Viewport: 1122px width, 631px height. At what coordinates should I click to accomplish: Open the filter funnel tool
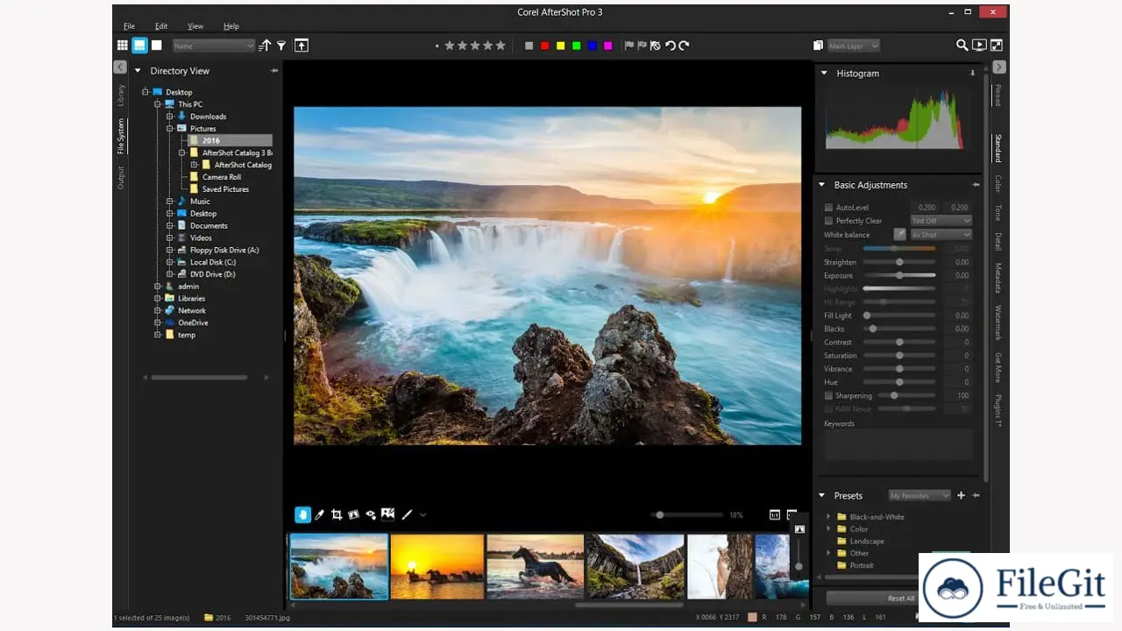click(281, 46)
